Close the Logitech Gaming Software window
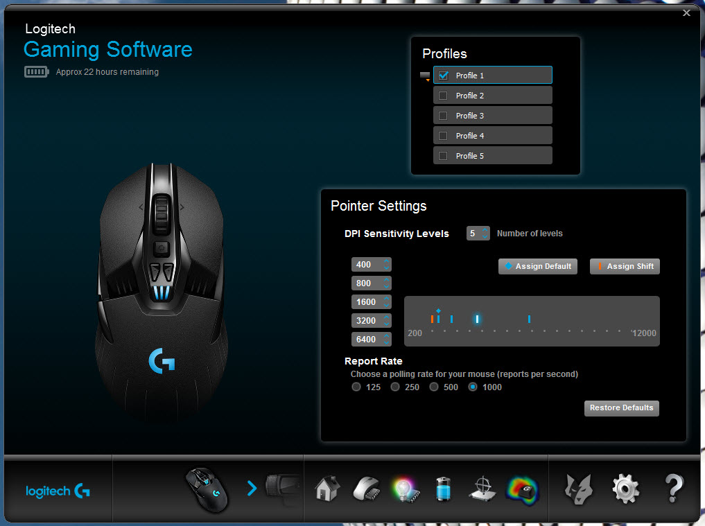Image resolution: width=705 pixels, height=526 pixels. click(686, 12)
